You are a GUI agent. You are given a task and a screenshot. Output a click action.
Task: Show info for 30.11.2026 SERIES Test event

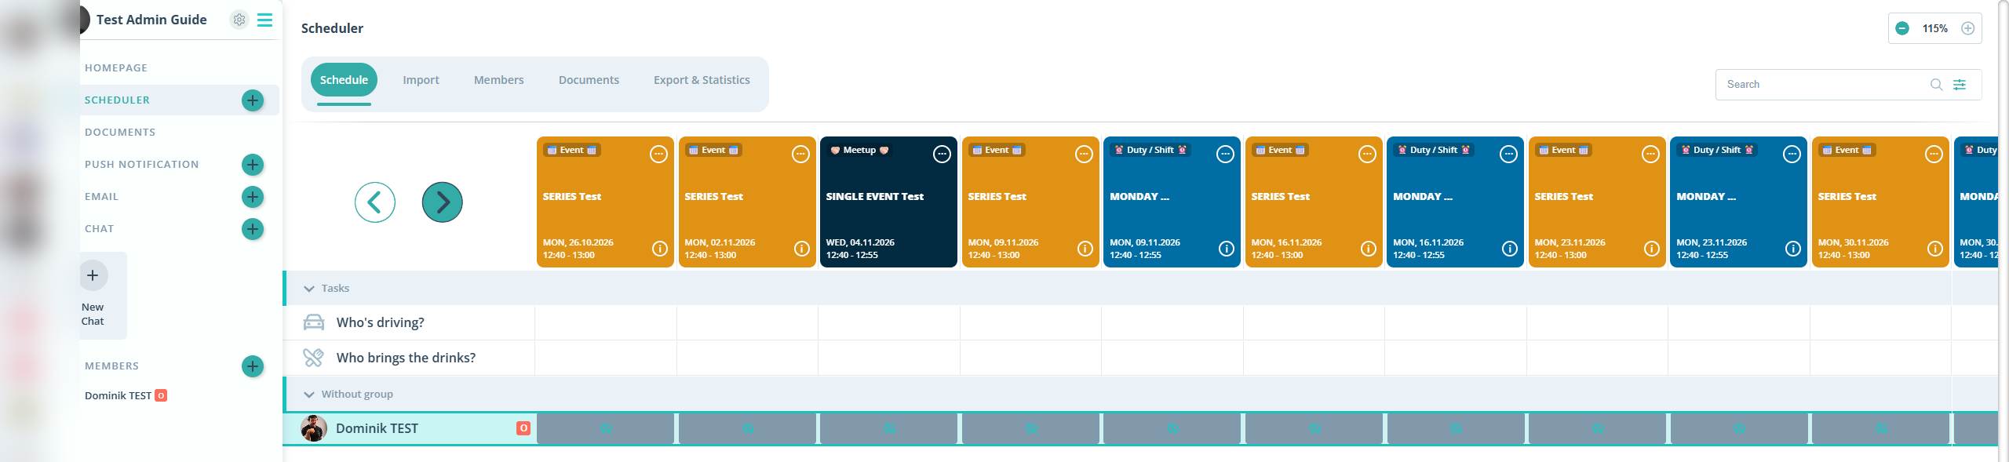click(1935, 249)
